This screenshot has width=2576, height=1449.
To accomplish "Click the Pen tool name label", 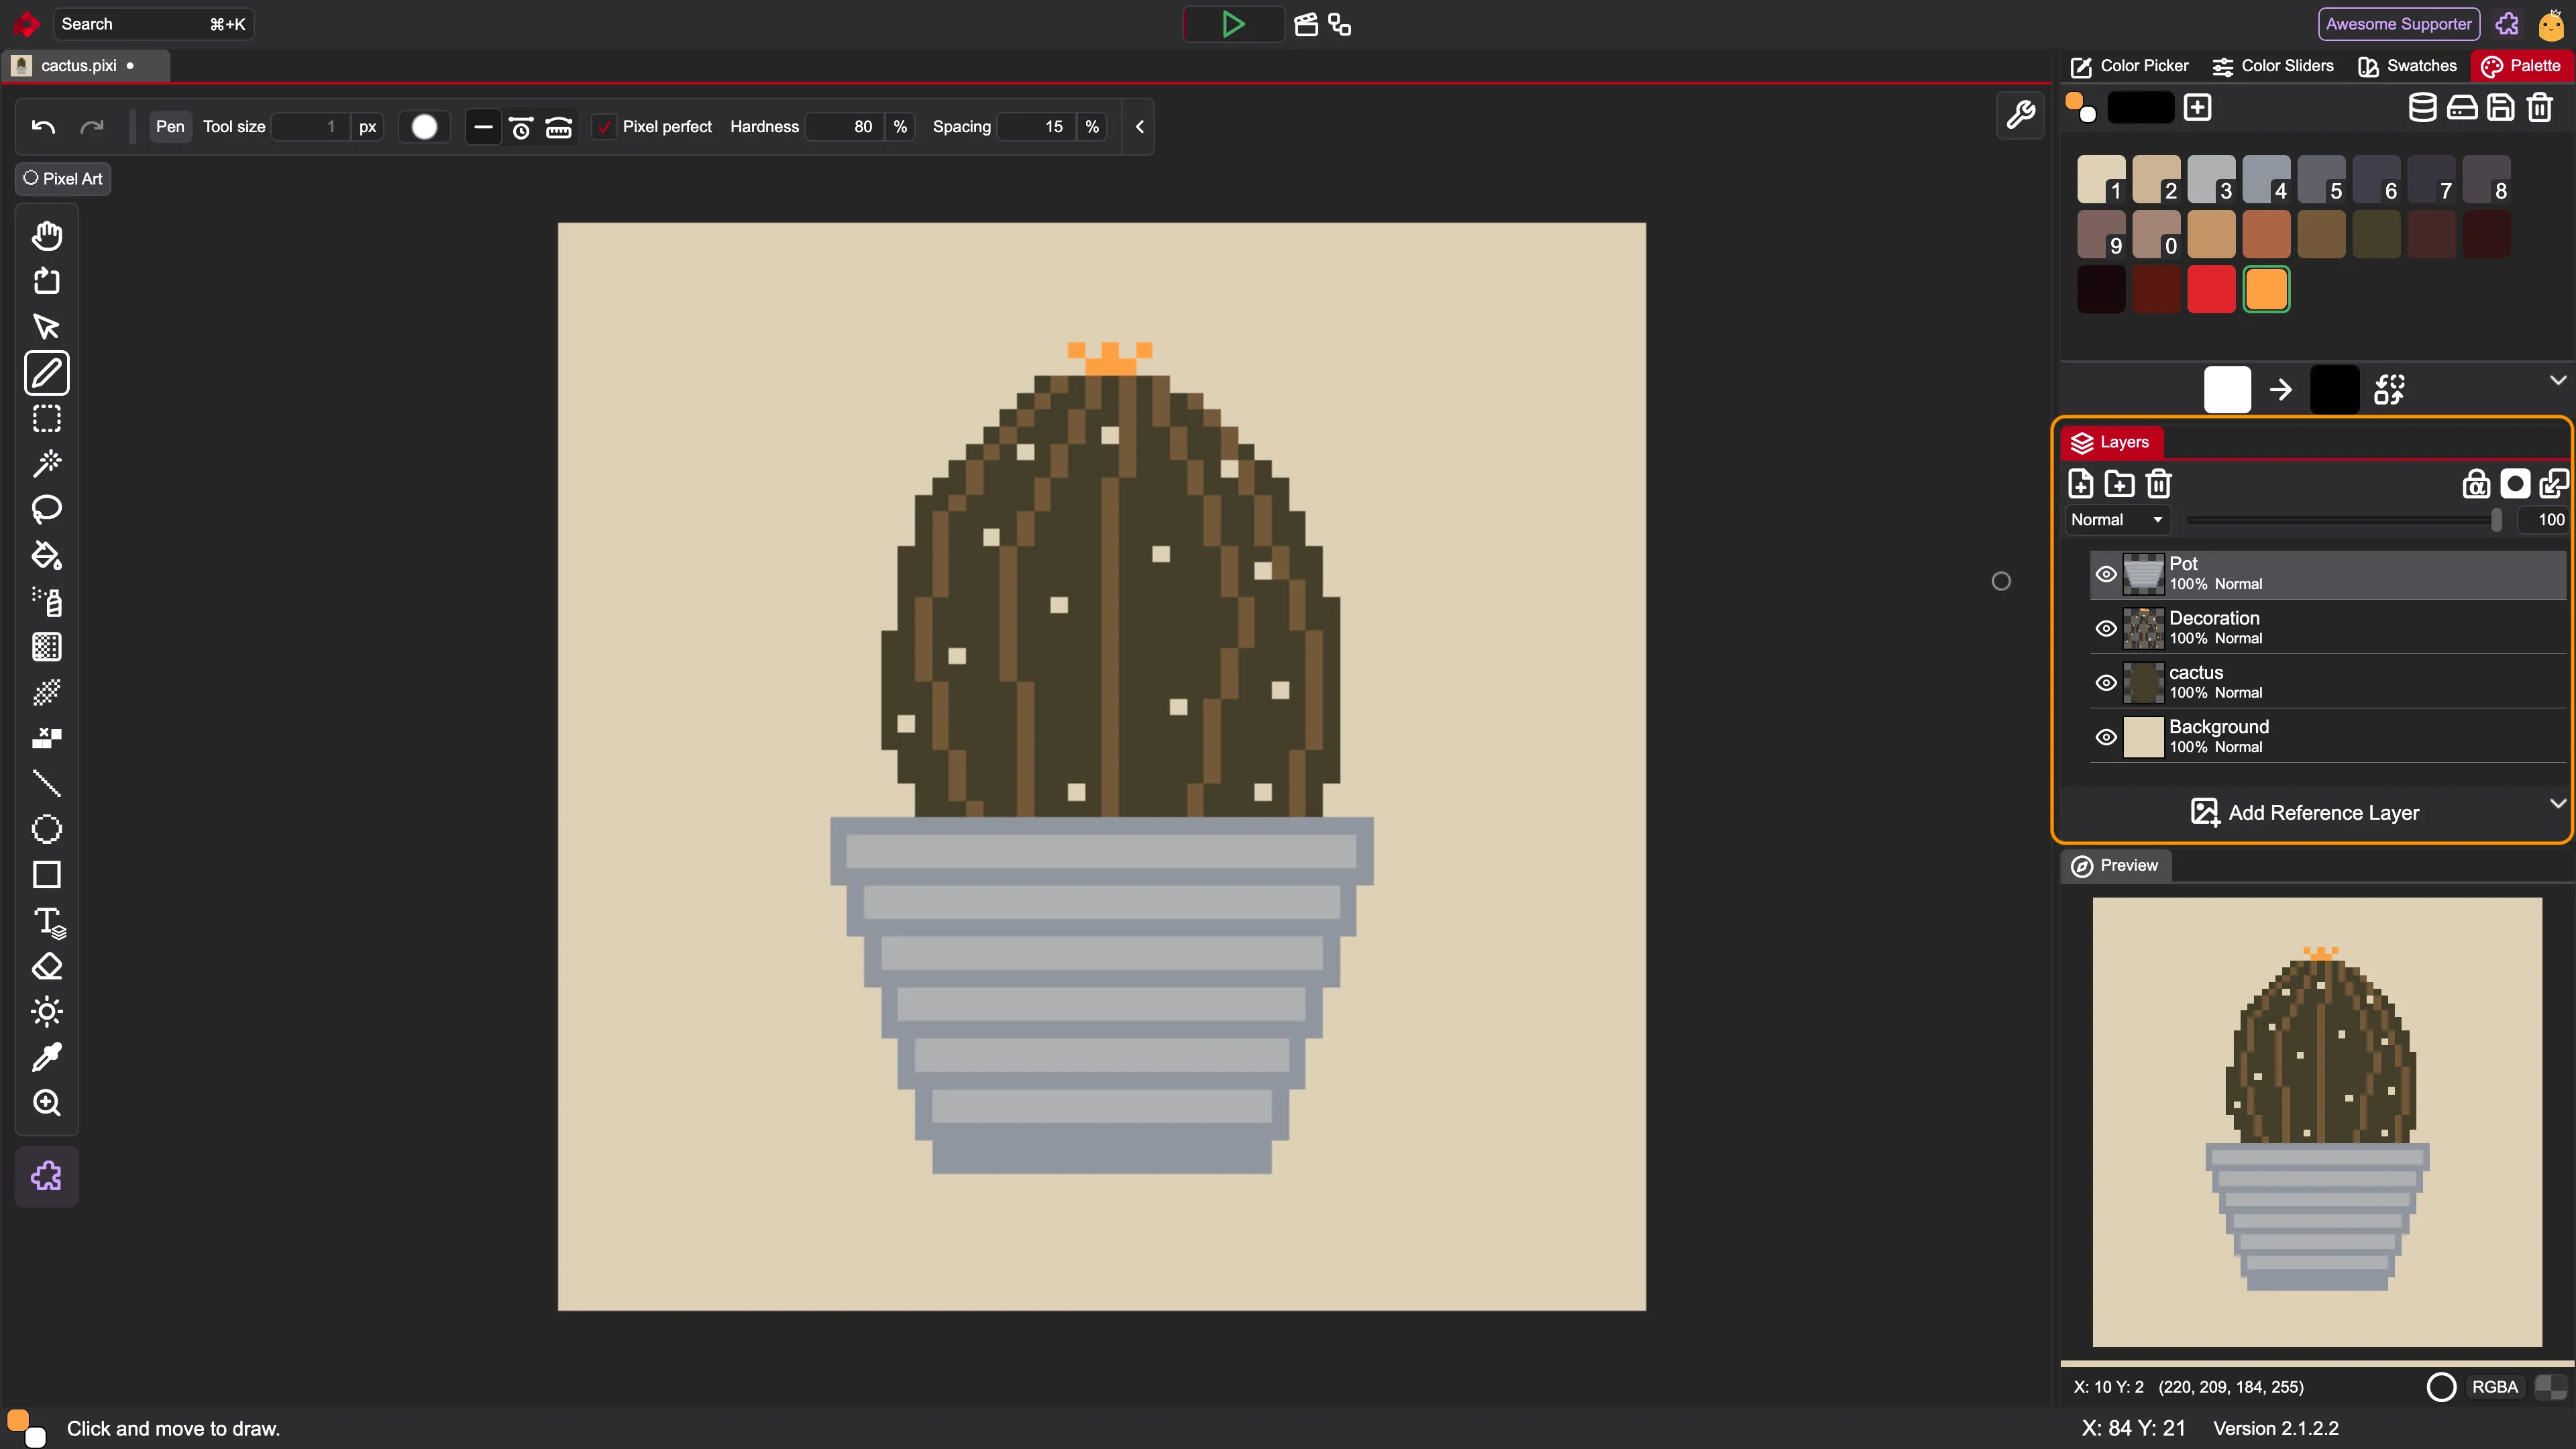I will (x=170, y=127).
